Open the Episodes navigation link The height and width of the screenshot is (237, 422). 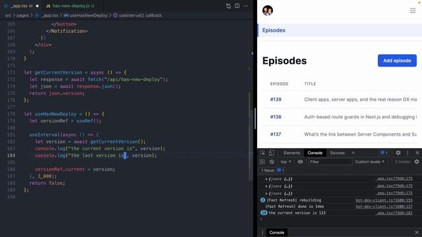tap(274, 30)
